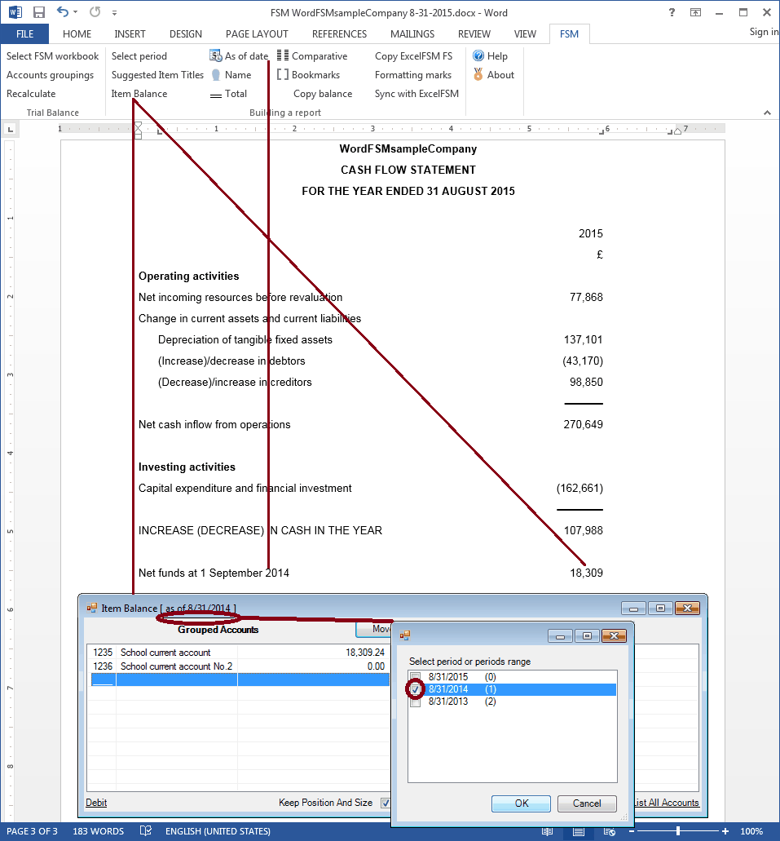Click Select period in the ribbon
This screenshot has width=780, height=841.
[139, 55]
